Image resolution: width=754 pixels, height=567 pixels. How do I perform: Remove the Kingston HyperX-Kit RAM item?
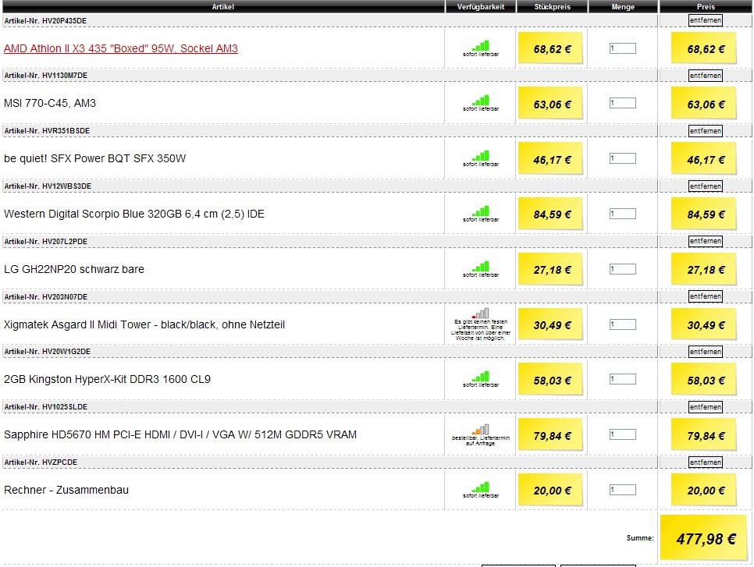[706, 352]
